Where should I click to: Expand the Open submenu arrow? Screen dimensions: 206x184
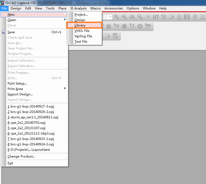pos(65,19)
